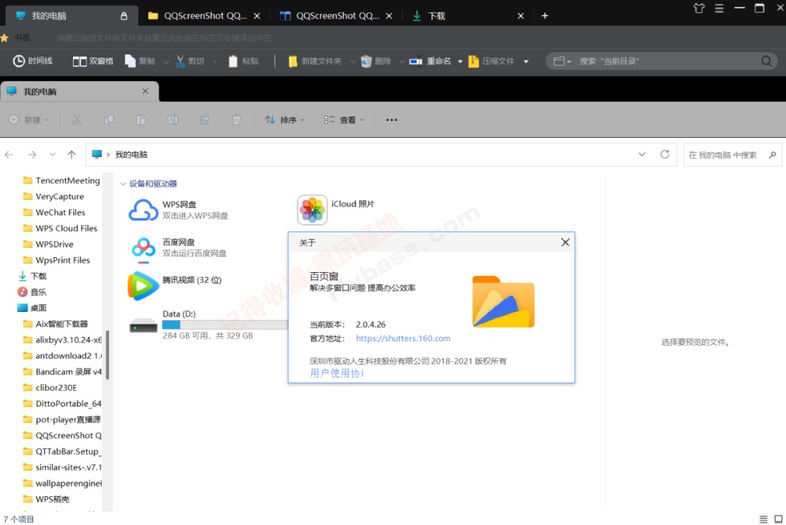Screen dimensions: 786x525
Task: Expand address bar history dropdown
Action: point(642,154)
